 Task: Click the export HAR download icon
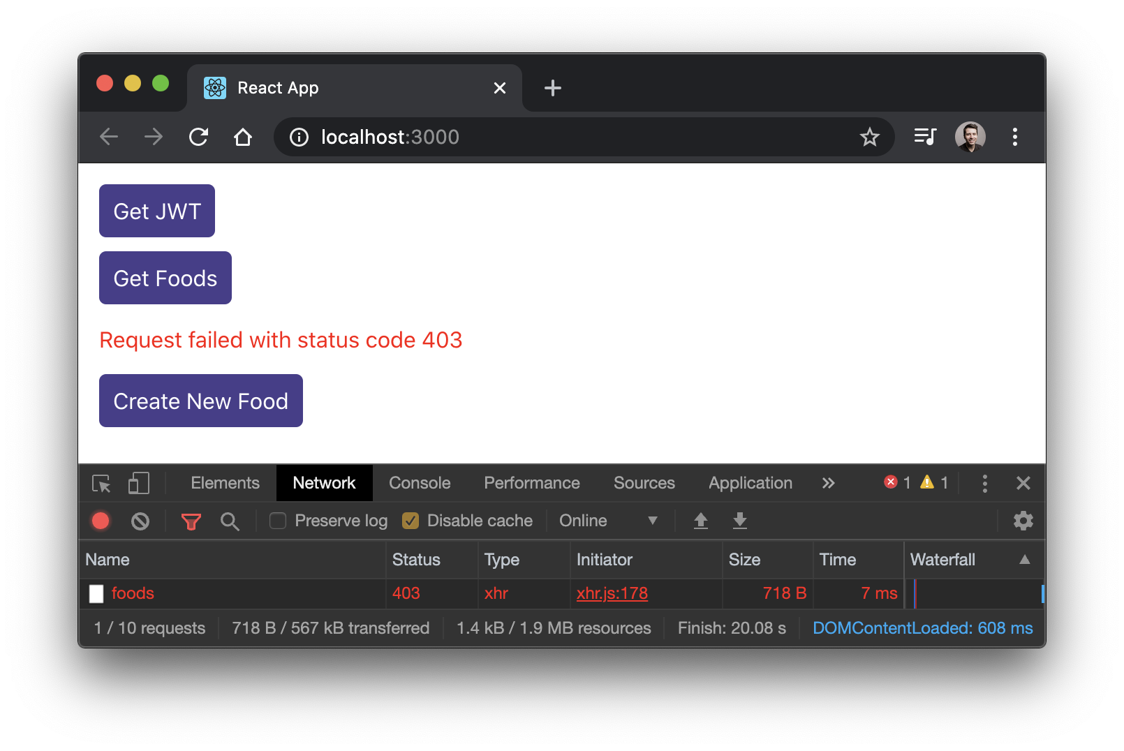(739, 521)
